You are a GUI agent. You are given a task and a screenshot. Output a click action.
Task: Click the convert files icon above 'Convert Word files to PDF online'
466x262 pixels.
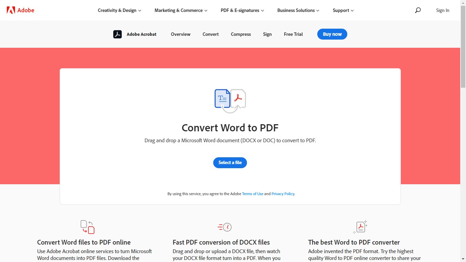click(87, 227)
